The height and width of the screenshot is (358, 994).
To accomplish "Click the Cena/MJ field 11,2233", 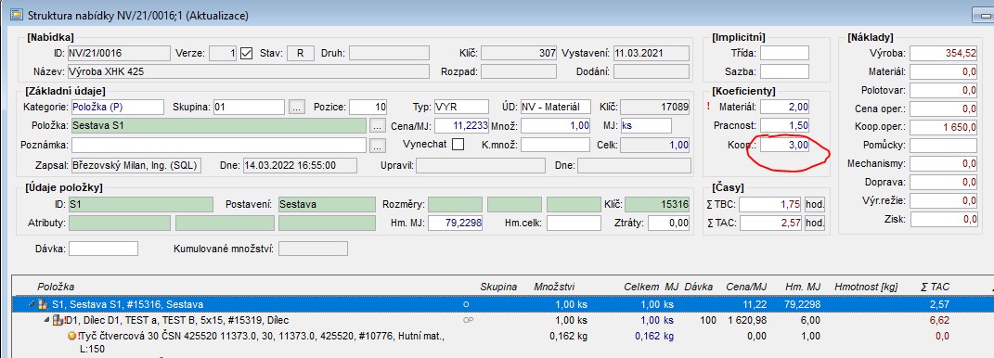I will (x=461, y=125).
